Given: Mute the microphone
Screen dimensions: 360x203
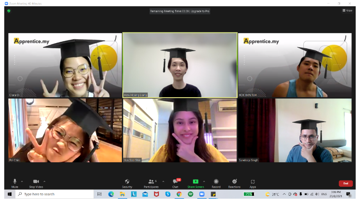Looking at the screenshot, I should click(15, 182).
